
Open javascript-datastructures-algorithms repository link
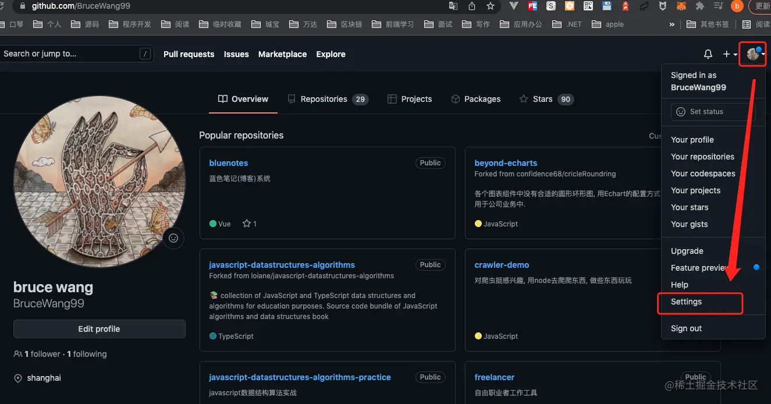(x=282, y=265)
